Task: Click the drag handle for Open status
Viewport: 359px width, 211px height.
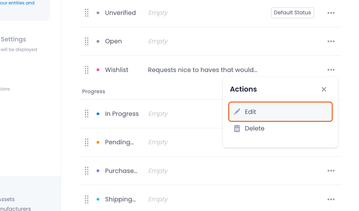Action: coord(87,41)
